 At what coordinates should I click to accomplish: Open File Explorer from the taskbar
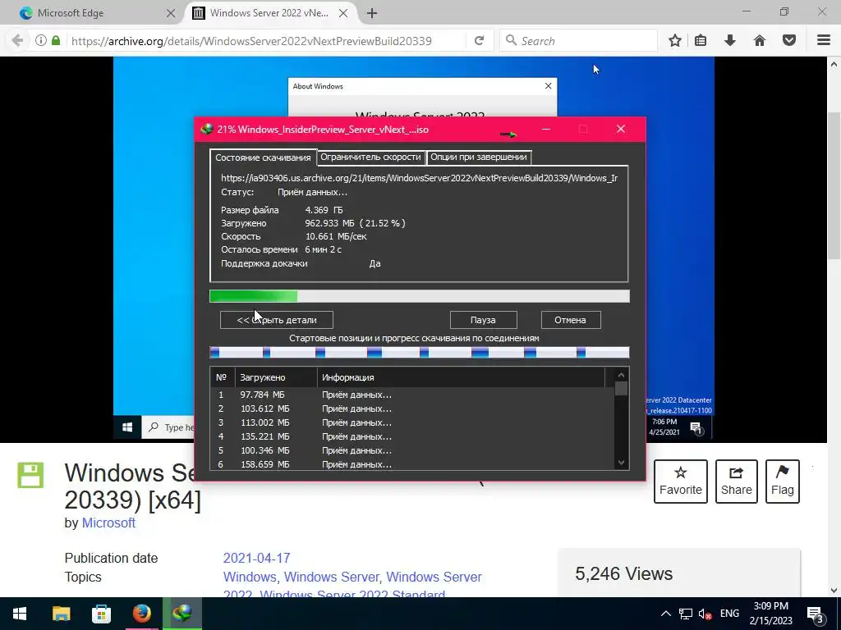point(61,614)
